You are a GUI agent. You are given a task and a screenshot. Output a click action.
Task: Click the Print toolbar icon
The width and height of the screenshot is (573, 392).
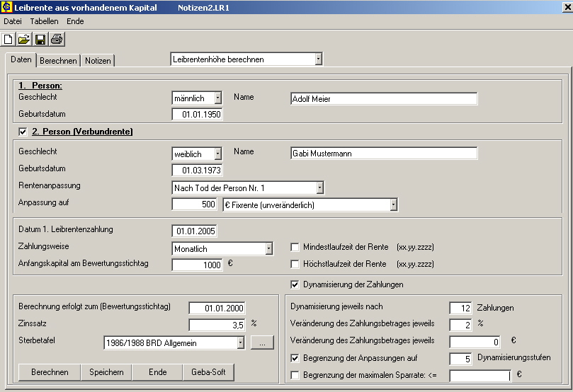(x=57, y=39)
